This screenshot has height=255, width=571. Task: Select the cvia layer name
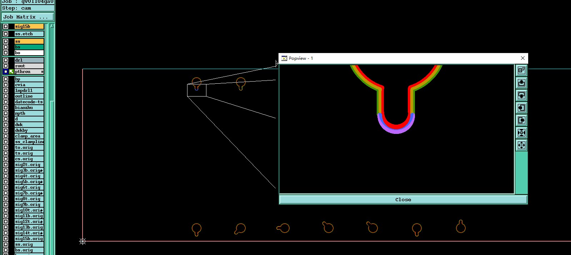pos(29,85)
